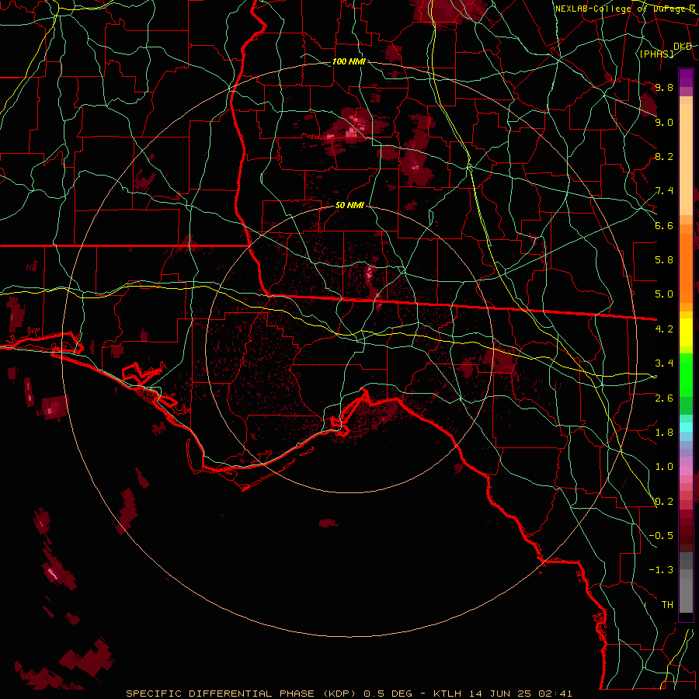This screenshot has height=699, width=699.
Task: Click the 9.0 value on the scale
Action: point(664,122)
